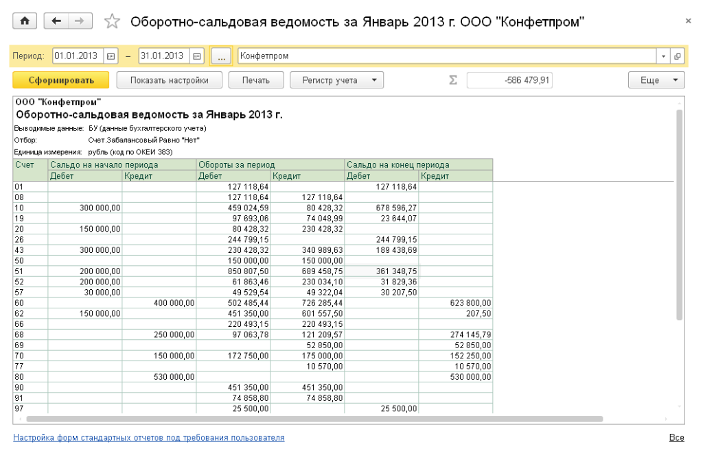Viewport: 703px width, 453px height.
Task: Close the report tab with X
Action: point(688,22)
